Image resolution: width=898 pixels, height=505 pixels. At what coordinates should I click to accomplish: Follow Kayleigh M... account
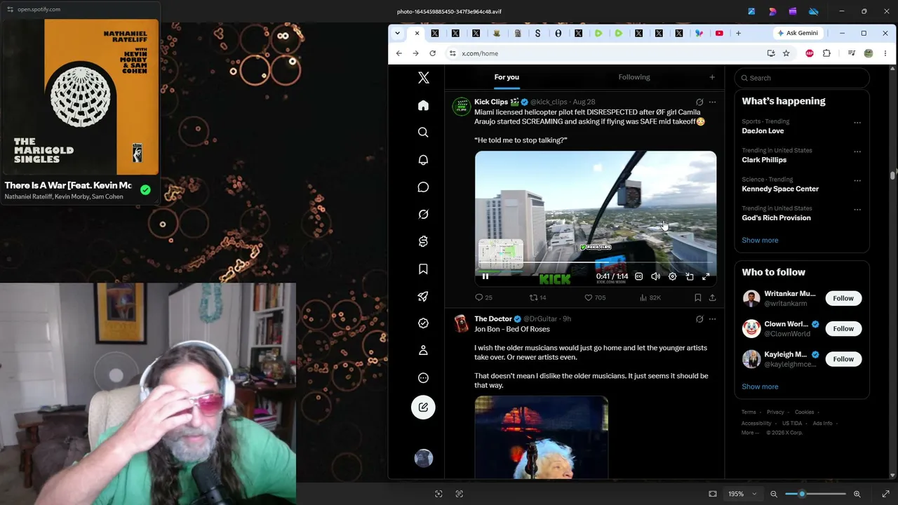tap(843, 359)
